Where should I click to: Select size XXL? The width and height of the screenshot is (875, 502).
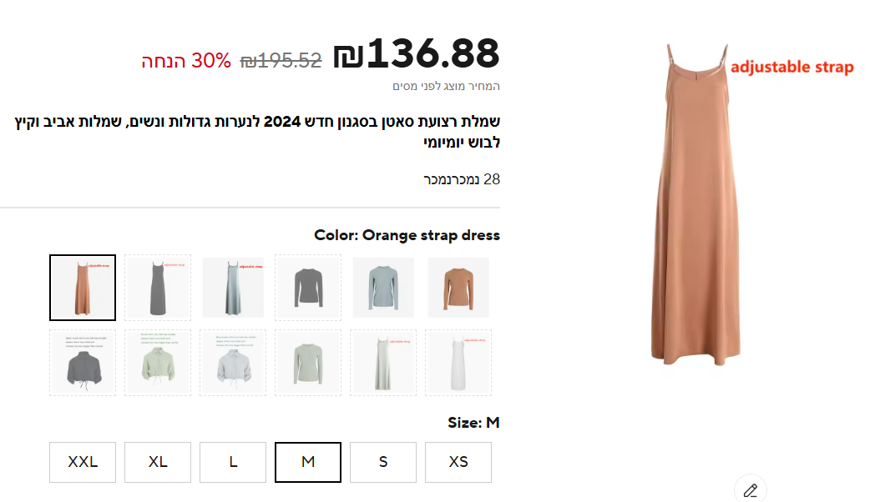pos(83,462)
